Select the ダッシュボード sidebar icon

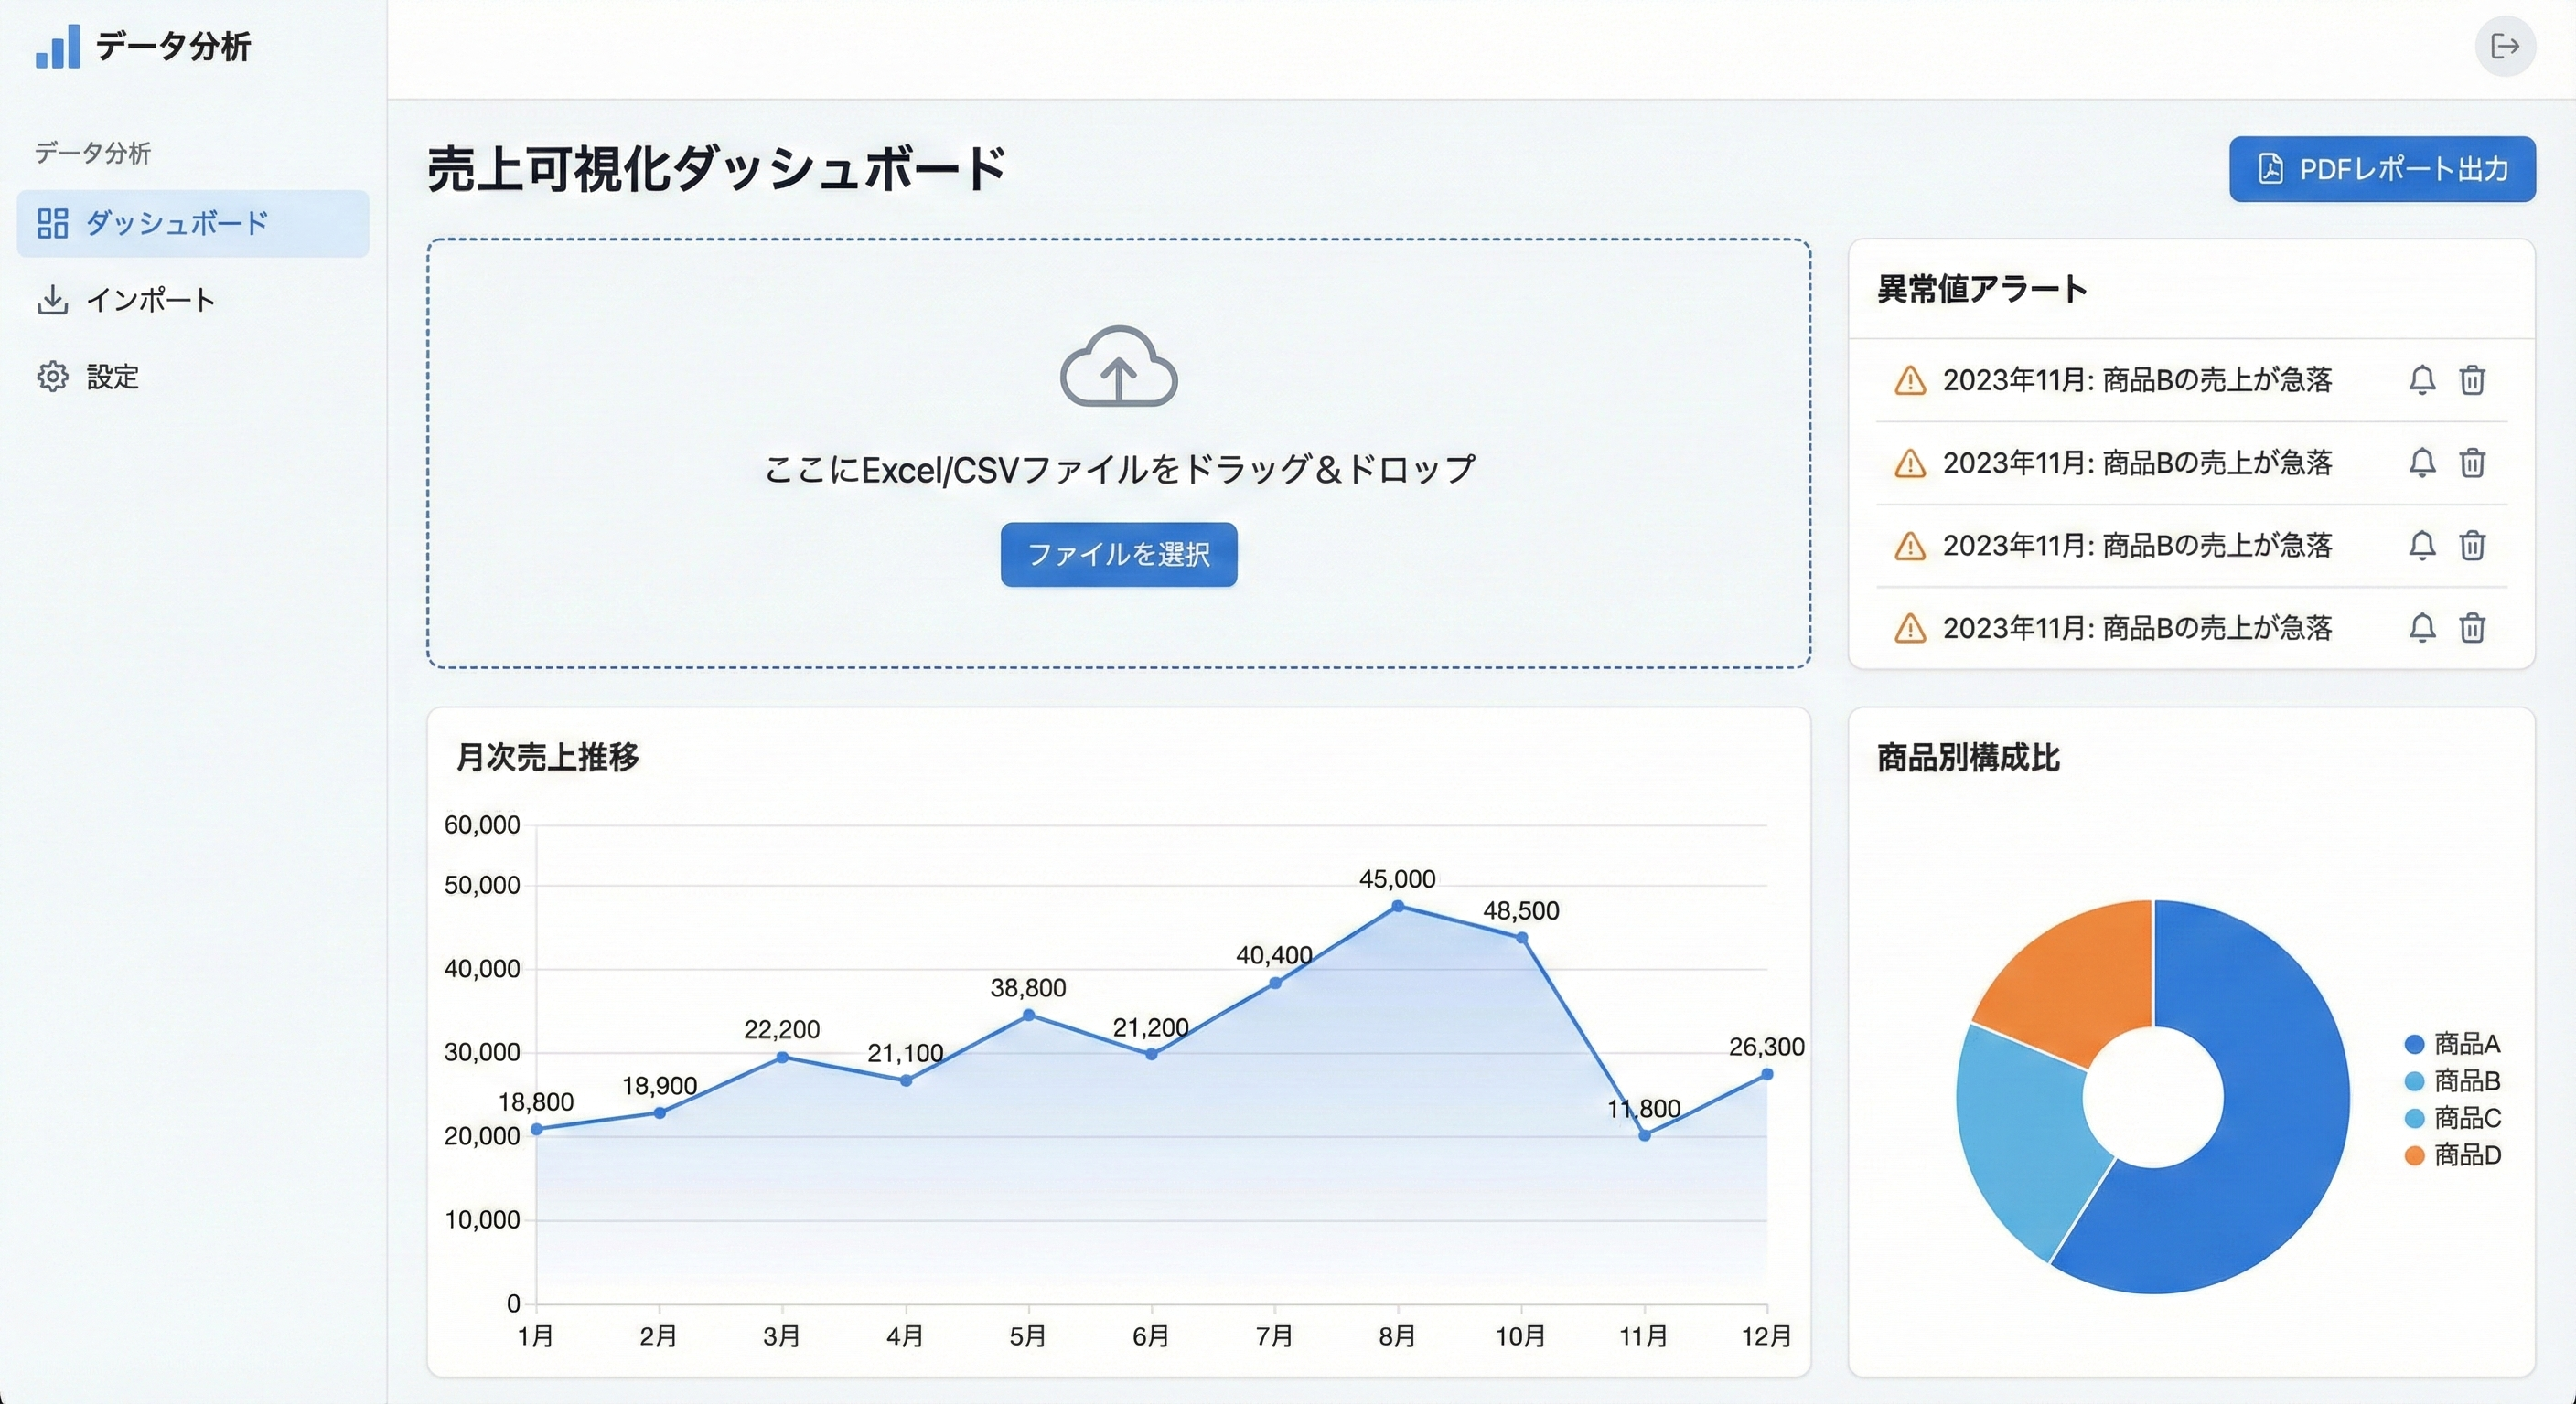point(53,223)
